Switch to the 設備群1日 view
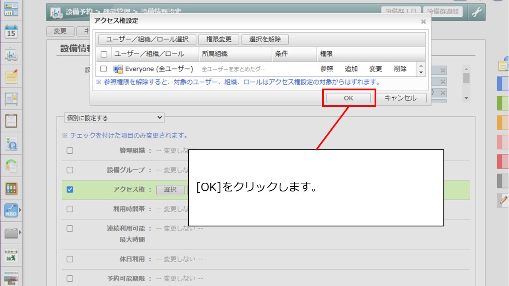The image size is (509, 286). click(x=401, y=12)
